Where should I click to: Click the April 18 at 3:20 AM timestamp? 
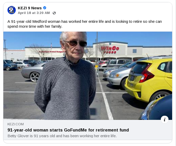[34, 13]
